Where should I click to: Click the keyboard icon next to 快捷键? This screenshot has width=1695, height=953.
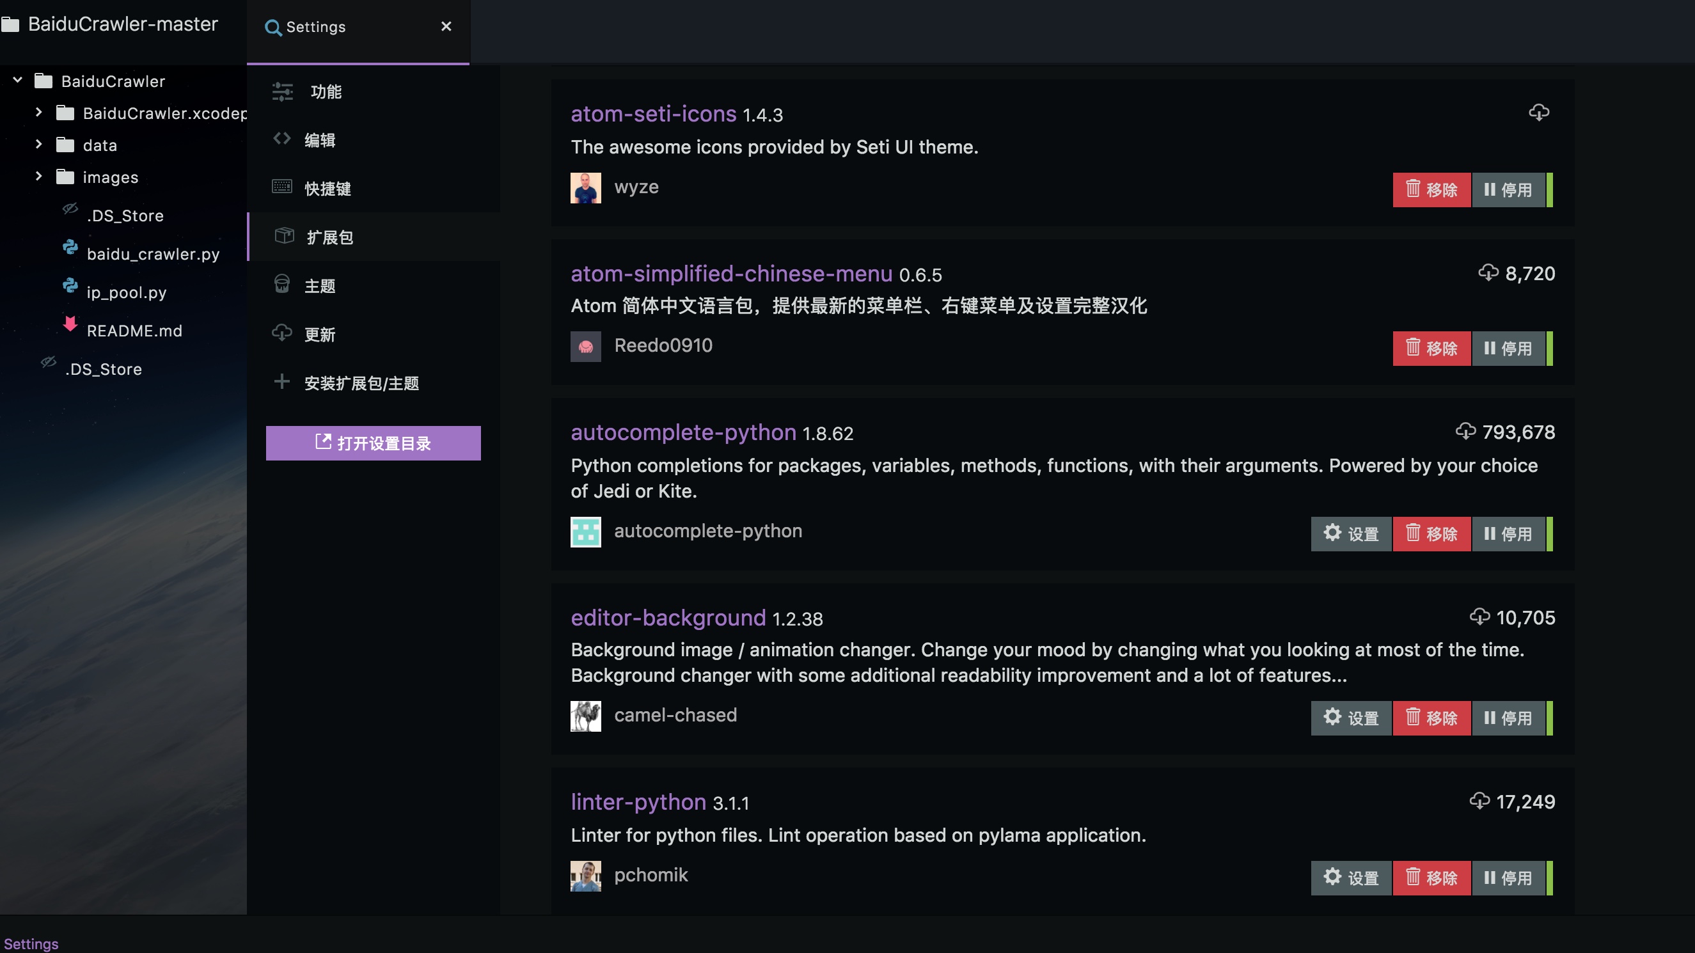click(x=282, y=187)
